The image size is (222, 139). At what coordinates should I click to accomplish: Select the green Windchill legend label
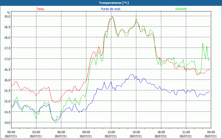pyautogui.click(x=181, y=9)
